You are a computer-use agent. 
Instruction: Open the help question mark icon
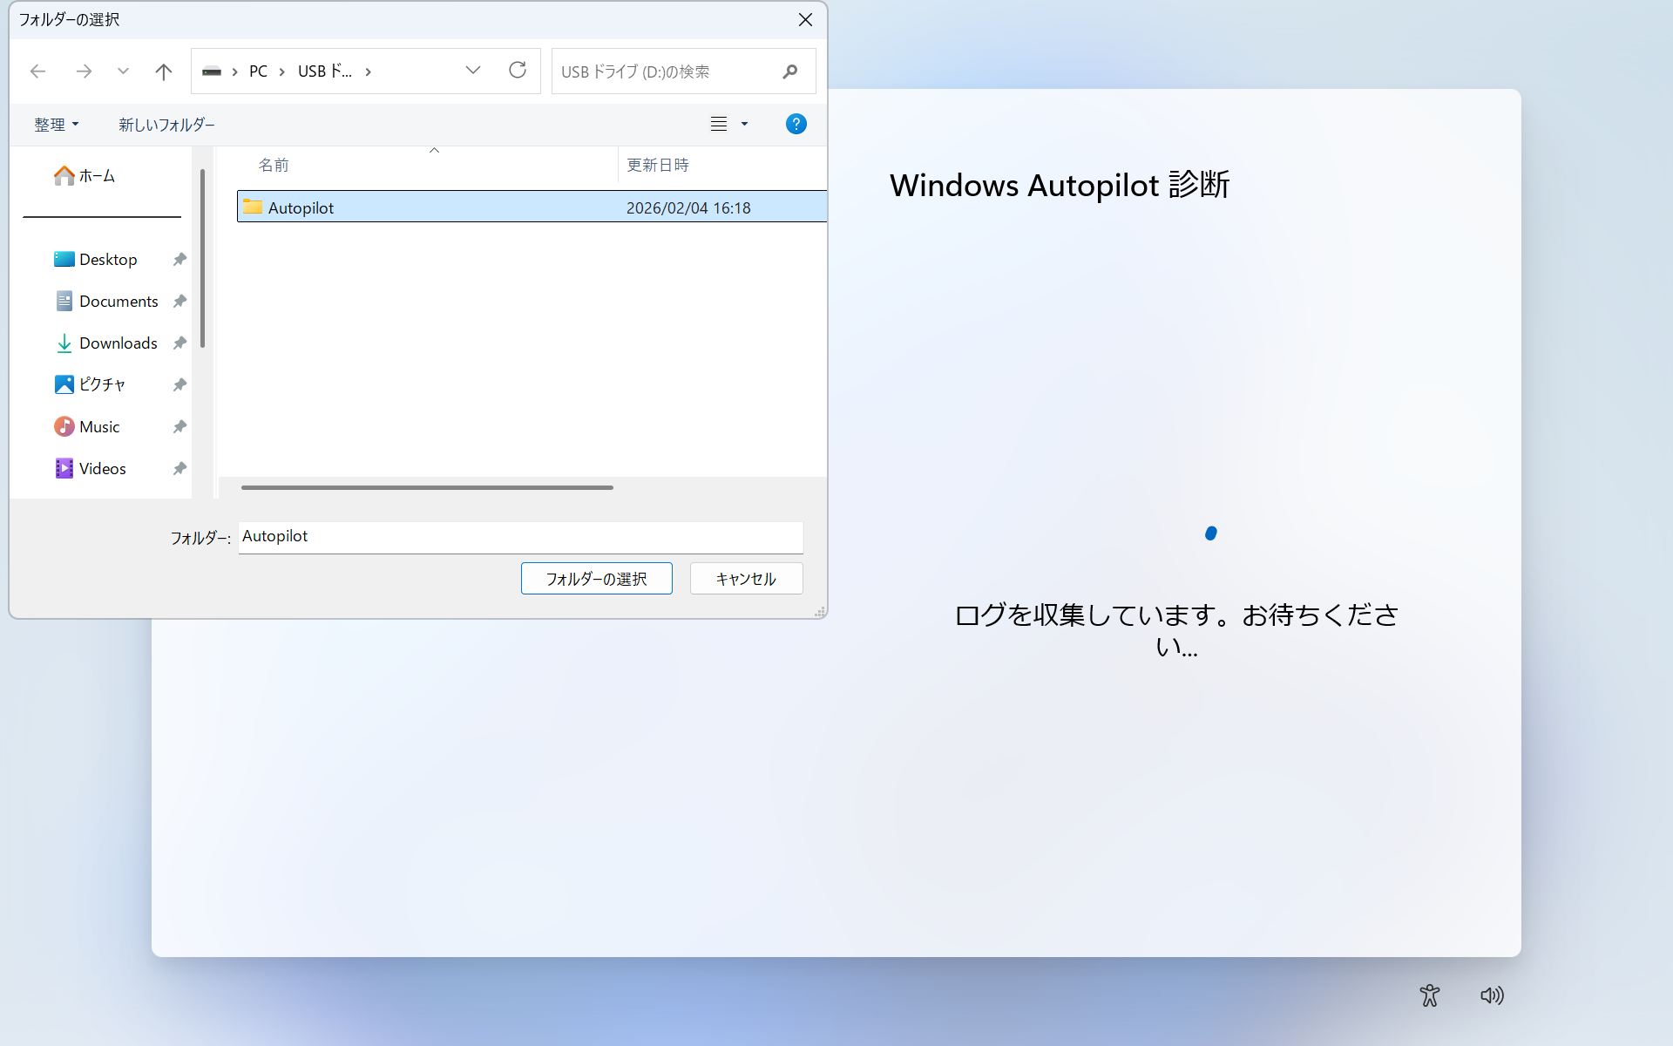click(796, 124)
